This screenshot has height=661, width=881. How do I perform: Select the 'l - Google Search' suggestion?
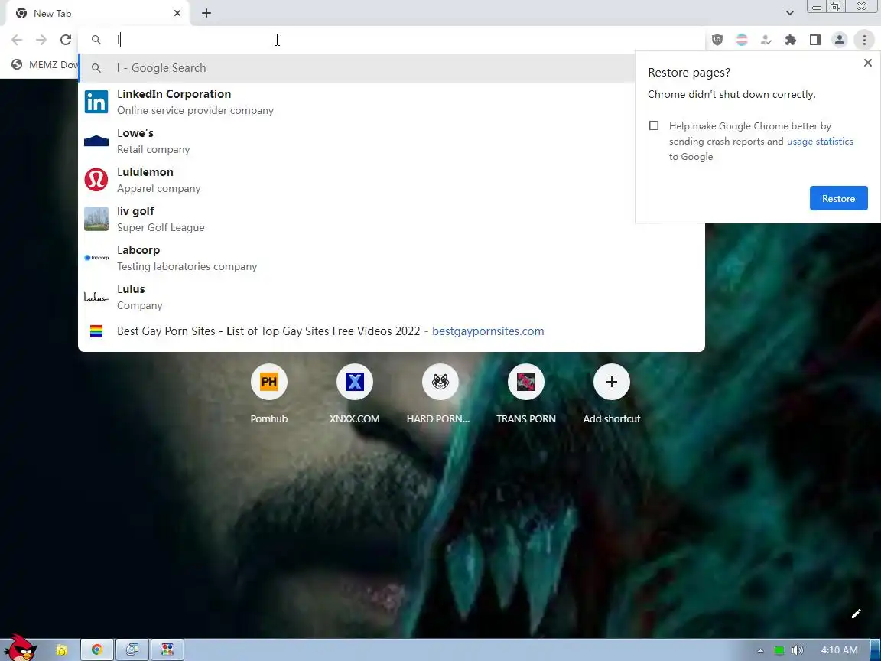[x=356, y=68]
